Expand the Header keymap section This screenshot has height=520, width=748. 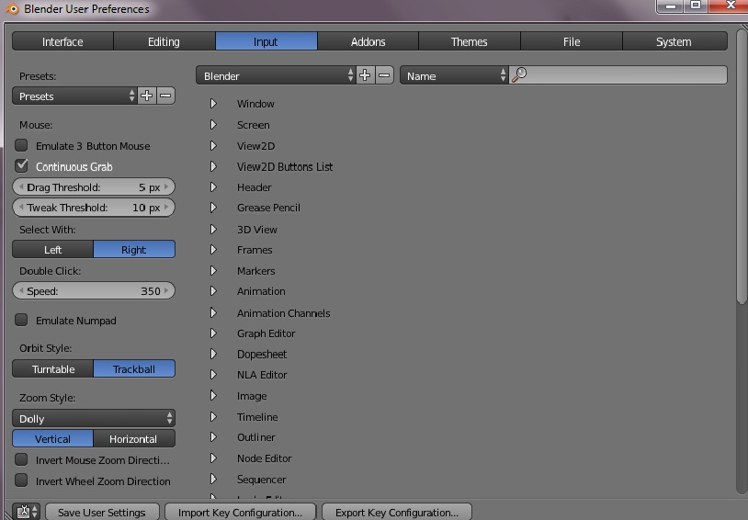[x=213, y=187]
